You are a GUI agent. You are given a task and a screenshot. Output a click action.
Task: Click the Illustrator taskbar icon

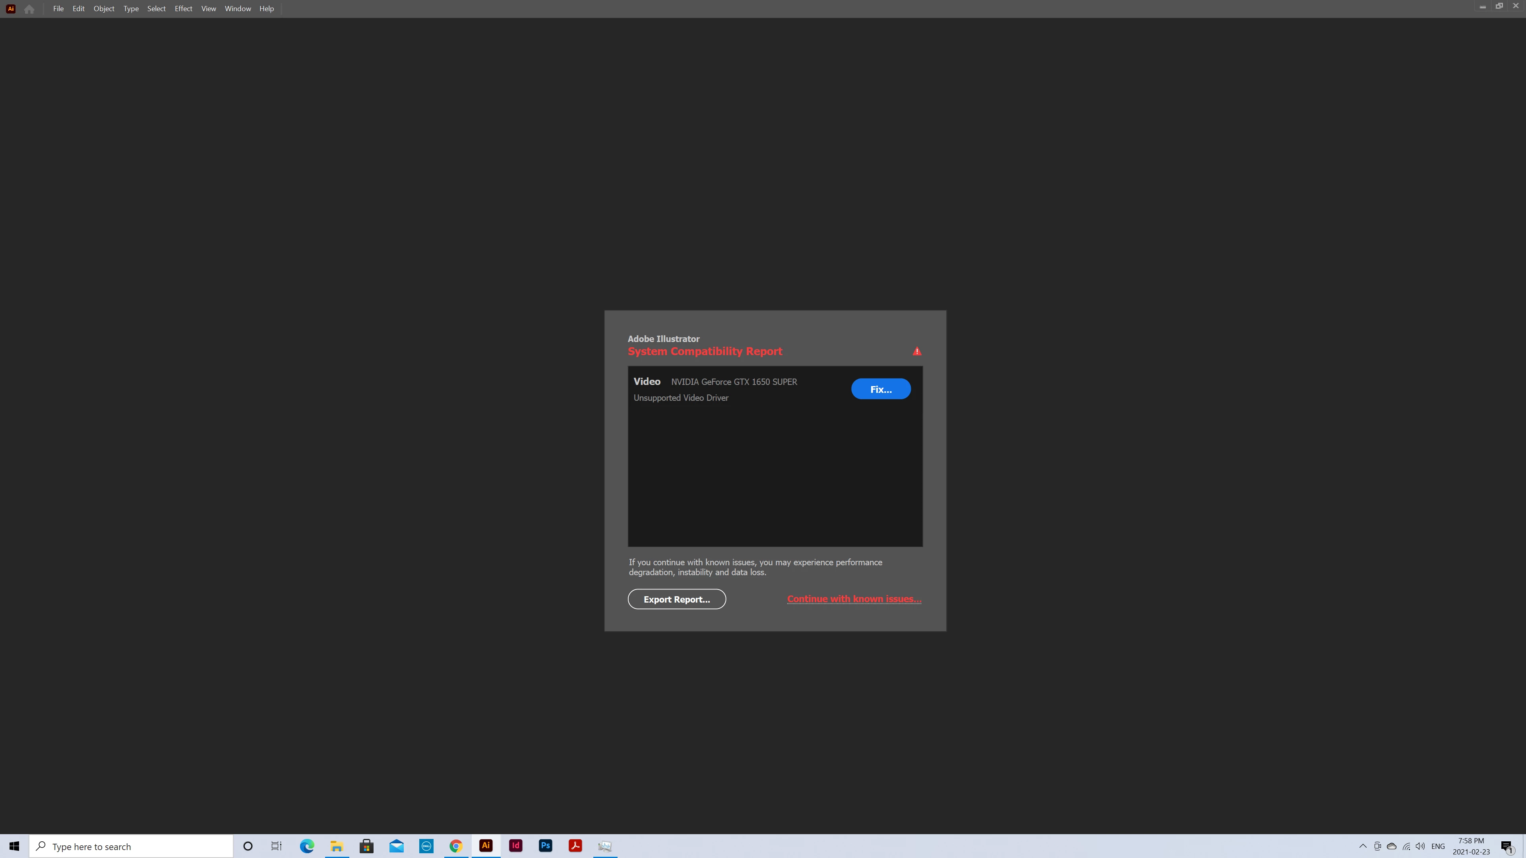(x=486, y=846)
